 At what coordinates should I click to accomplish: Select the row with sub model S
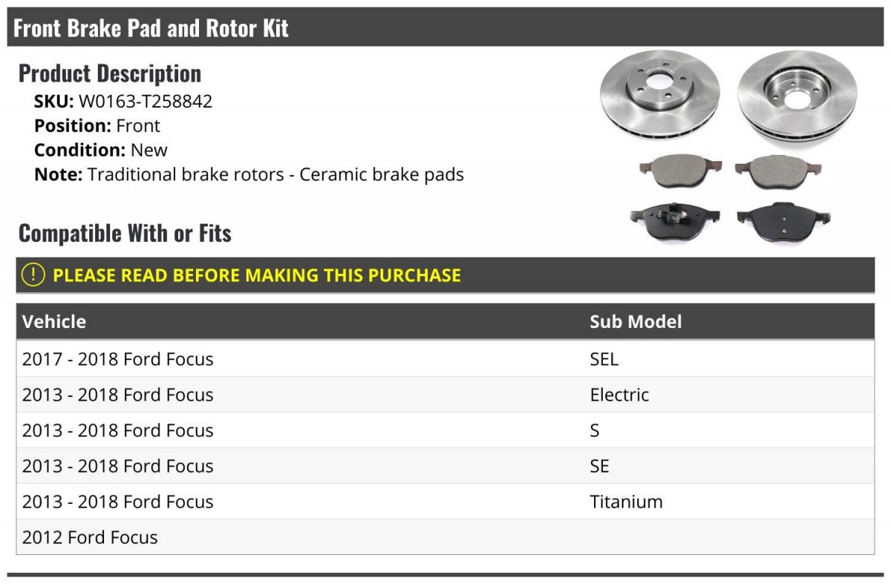click(446, 430)
